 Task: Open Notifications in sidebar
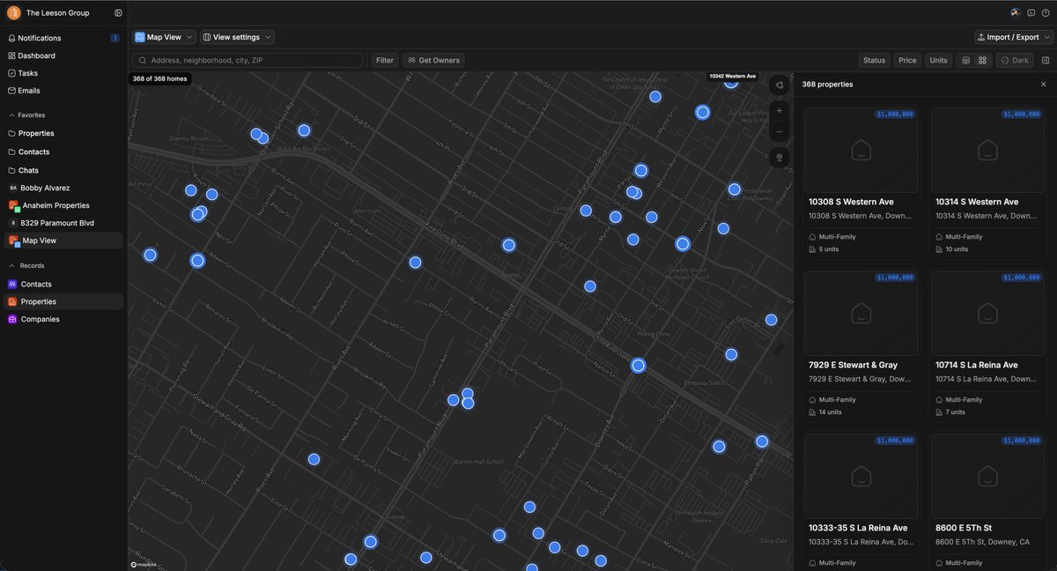click(x=63, y=38)
